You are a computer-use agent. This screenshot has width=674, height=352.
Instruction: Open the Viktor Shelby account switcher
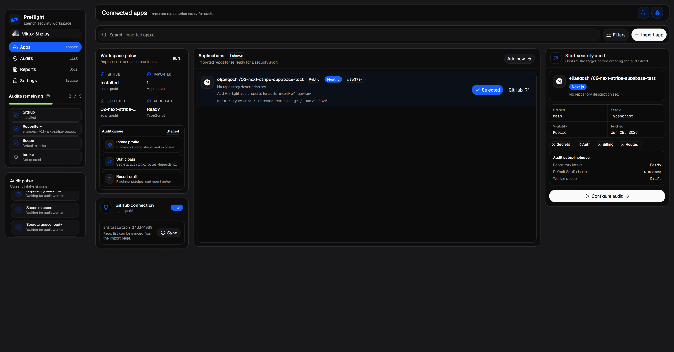[x=45, y=34]
